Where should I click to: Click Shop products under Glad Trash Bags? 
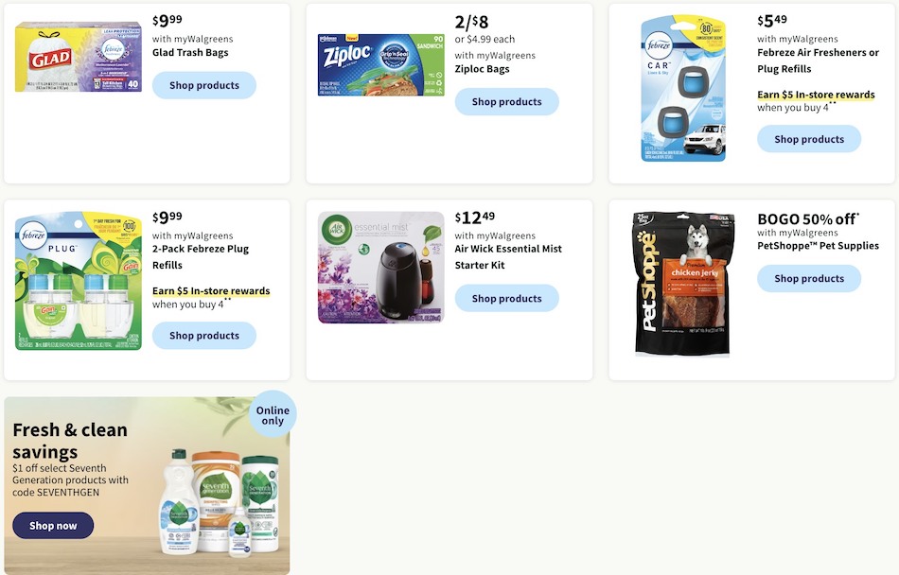coord(204,85)
